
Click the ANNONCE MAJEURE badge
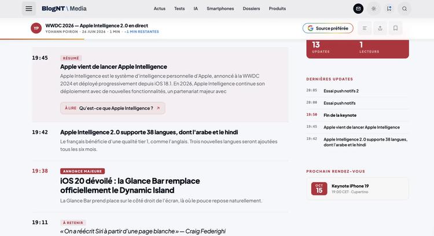tap(83, 171)
